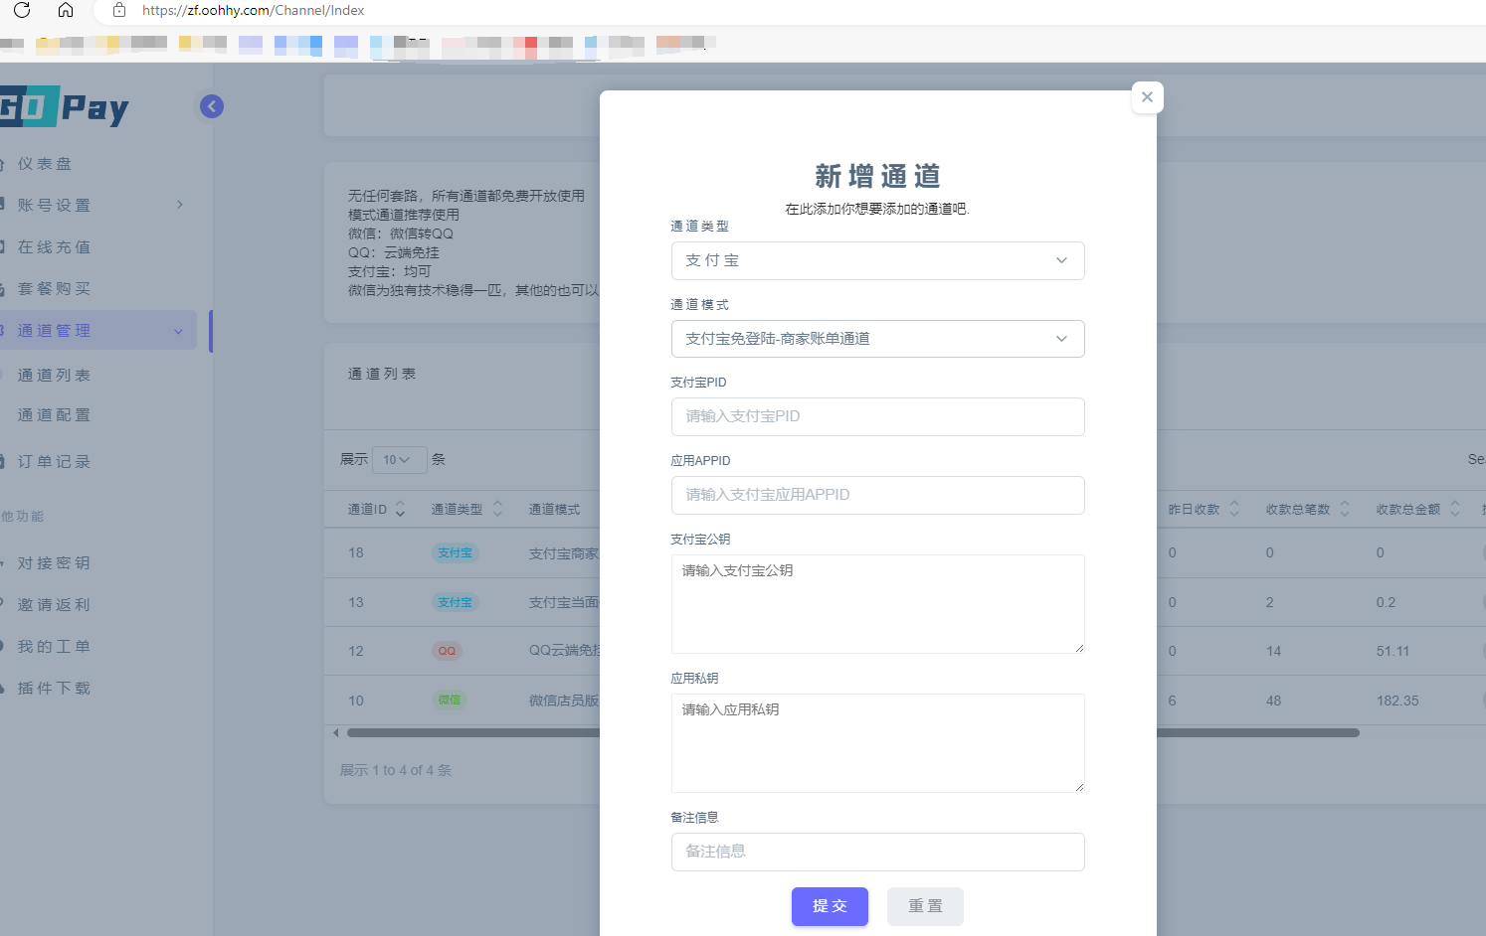Click the browser address bar URL
Screen dimensions: 1486x936
coord(253,10)
